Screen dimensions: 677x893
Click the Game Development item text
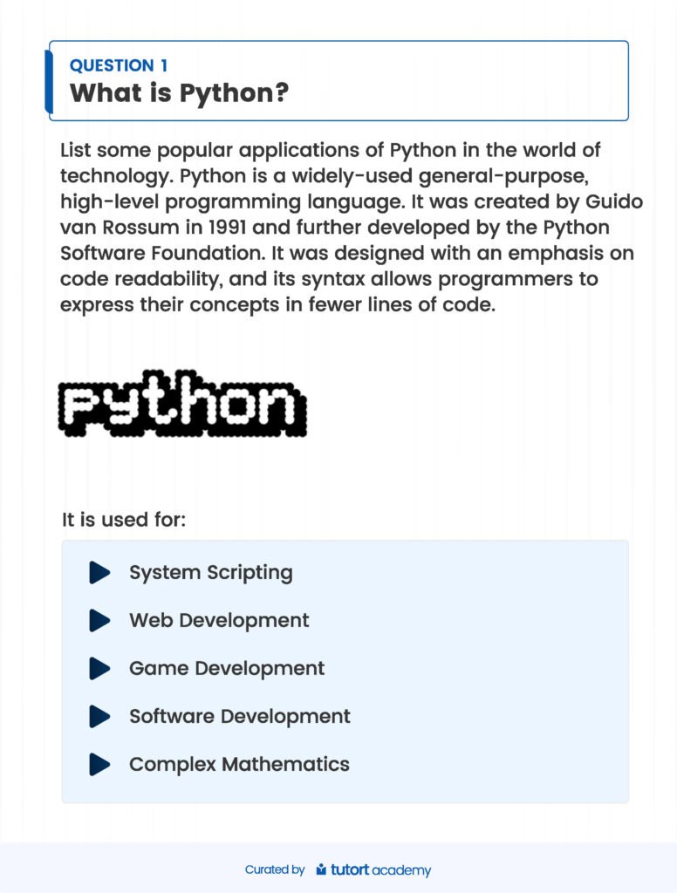click(x=227, y=669)
